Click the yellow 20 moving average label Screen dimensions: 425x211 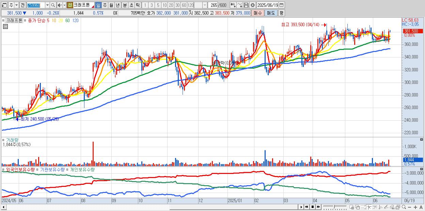tap(61, 20)
